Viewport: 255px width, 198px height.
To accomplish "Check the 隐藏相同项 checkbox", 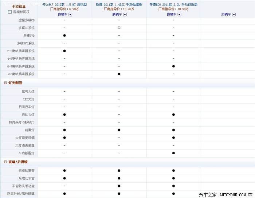I will (x=10, y=12).
